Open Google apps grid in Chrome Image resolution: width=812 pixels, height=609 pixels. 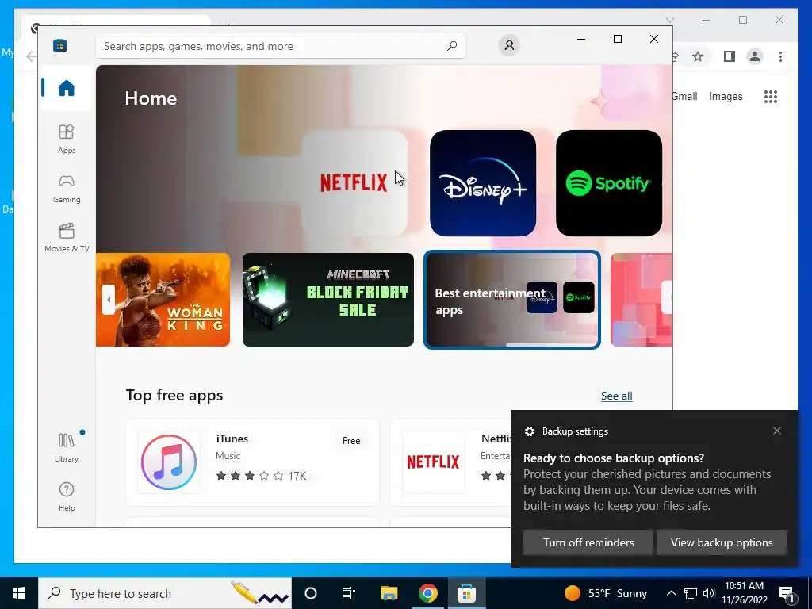tap(771, 96)
